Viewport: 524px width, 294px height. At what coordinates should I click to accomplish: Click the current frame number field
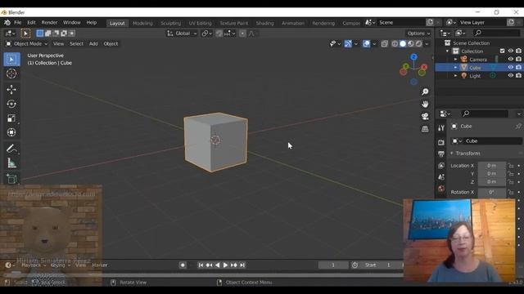[333, 265]
